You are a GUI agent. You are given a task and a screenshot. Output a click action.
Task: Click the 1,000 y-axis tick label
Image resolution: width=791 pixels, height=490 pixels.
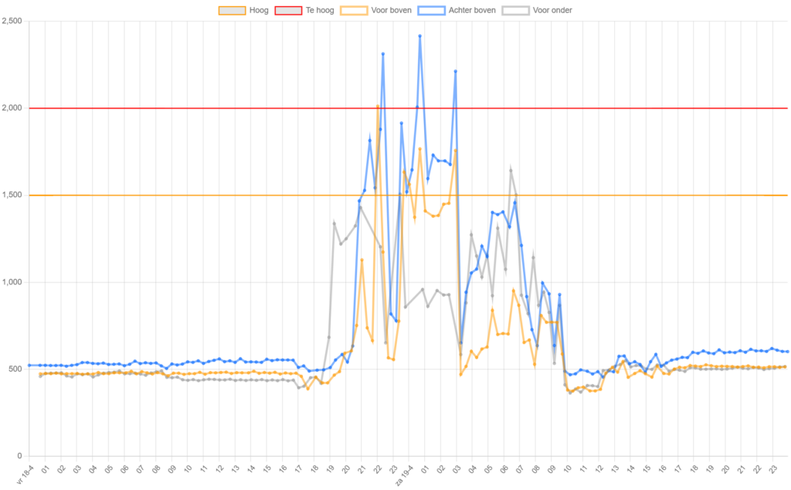point(12,282)
